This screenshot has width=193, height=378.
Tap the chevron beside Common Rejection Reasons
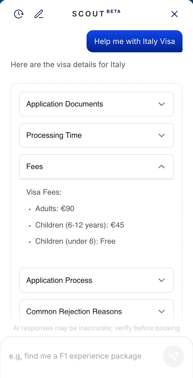pyautogui.click(x=162, y=311)
